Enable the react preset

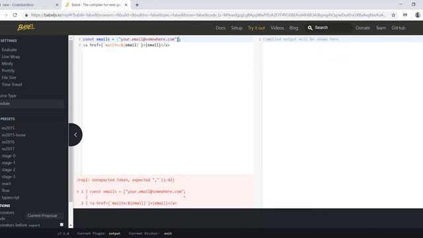[6, 184]
